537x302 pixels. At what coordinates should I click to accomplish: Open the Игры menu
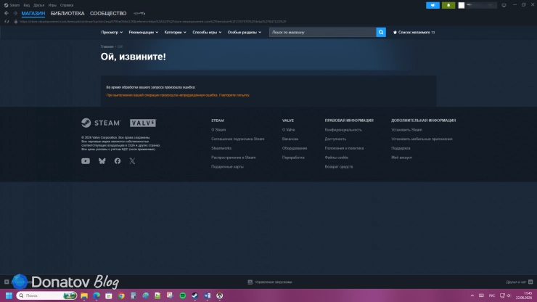click(x=52, y=5)
